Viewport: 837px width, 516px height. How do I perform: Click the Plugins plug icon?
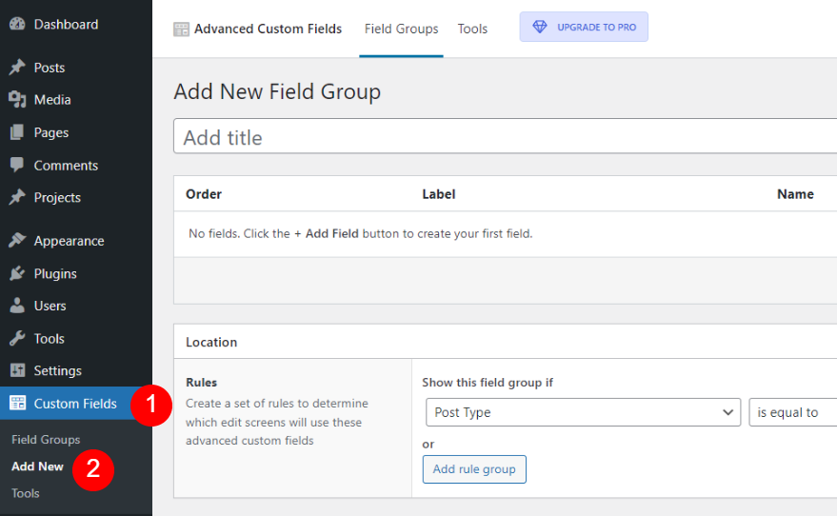[x=17, y=273]
